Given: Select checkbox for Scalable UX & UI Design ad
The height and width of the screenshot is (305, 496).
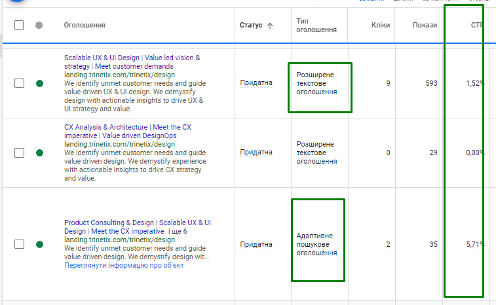Looking at the screenshot, I should (x=19, y=83).
